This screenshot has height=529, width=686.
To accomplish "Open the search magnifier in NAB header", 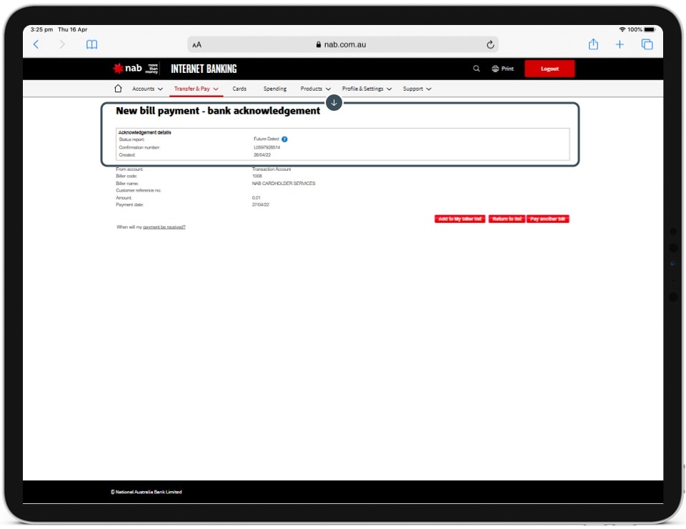I will click(x=477, y=69).
